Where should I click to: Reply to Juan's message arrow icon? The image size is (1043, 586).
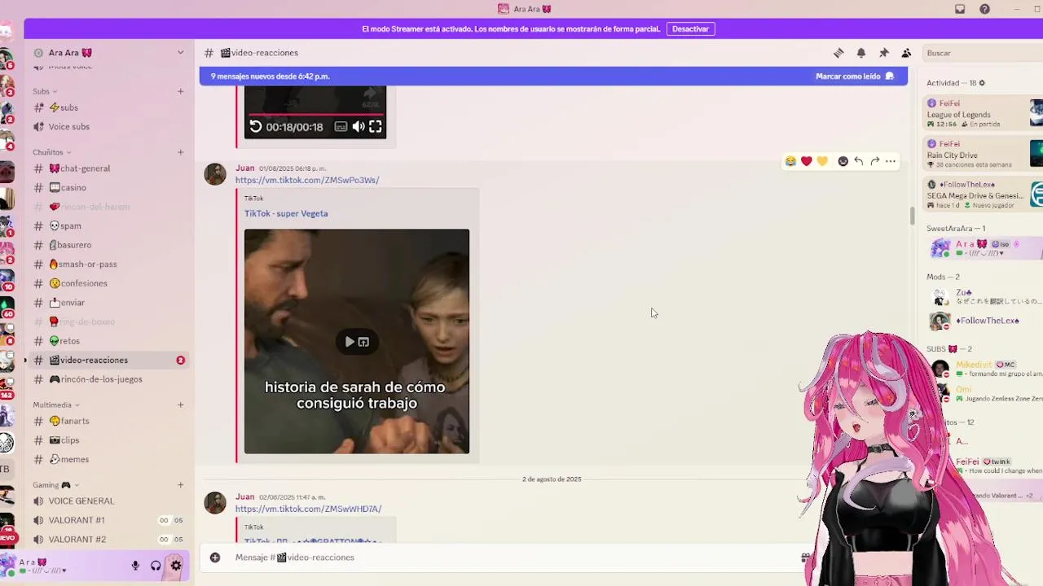pos(859,161)
